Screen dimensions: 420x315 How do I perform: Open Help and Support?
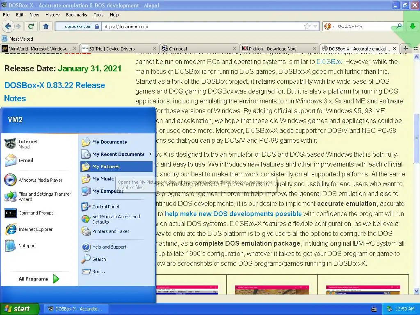click(116, 247)
